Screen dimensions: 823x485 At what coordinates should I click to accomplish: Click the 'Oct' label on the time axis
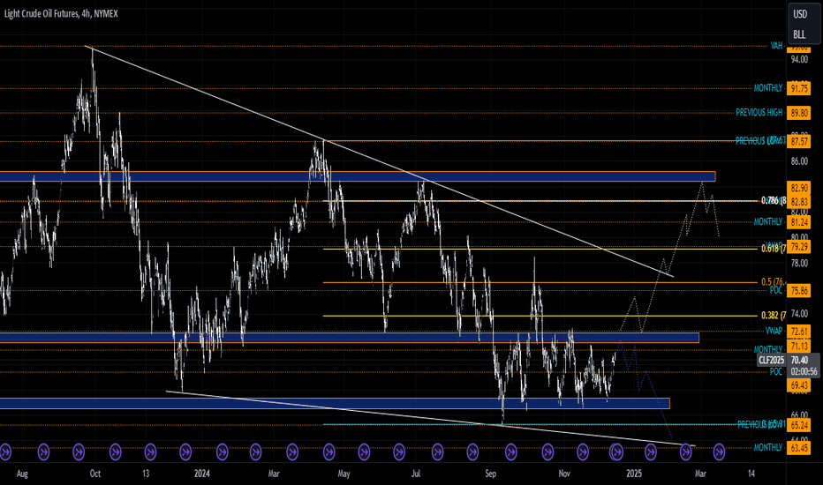click(95, 474)
